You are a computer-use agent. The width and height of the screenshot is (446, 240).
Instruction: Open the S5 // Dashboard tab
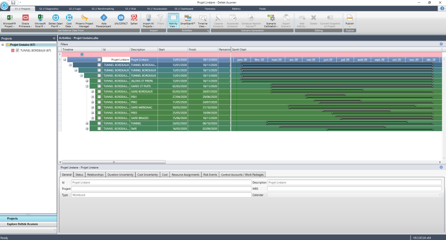(x=184, y=9)
